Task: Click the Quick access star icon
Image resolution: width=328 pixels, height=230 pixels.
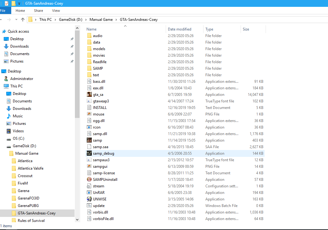Action: coord(4,31)
